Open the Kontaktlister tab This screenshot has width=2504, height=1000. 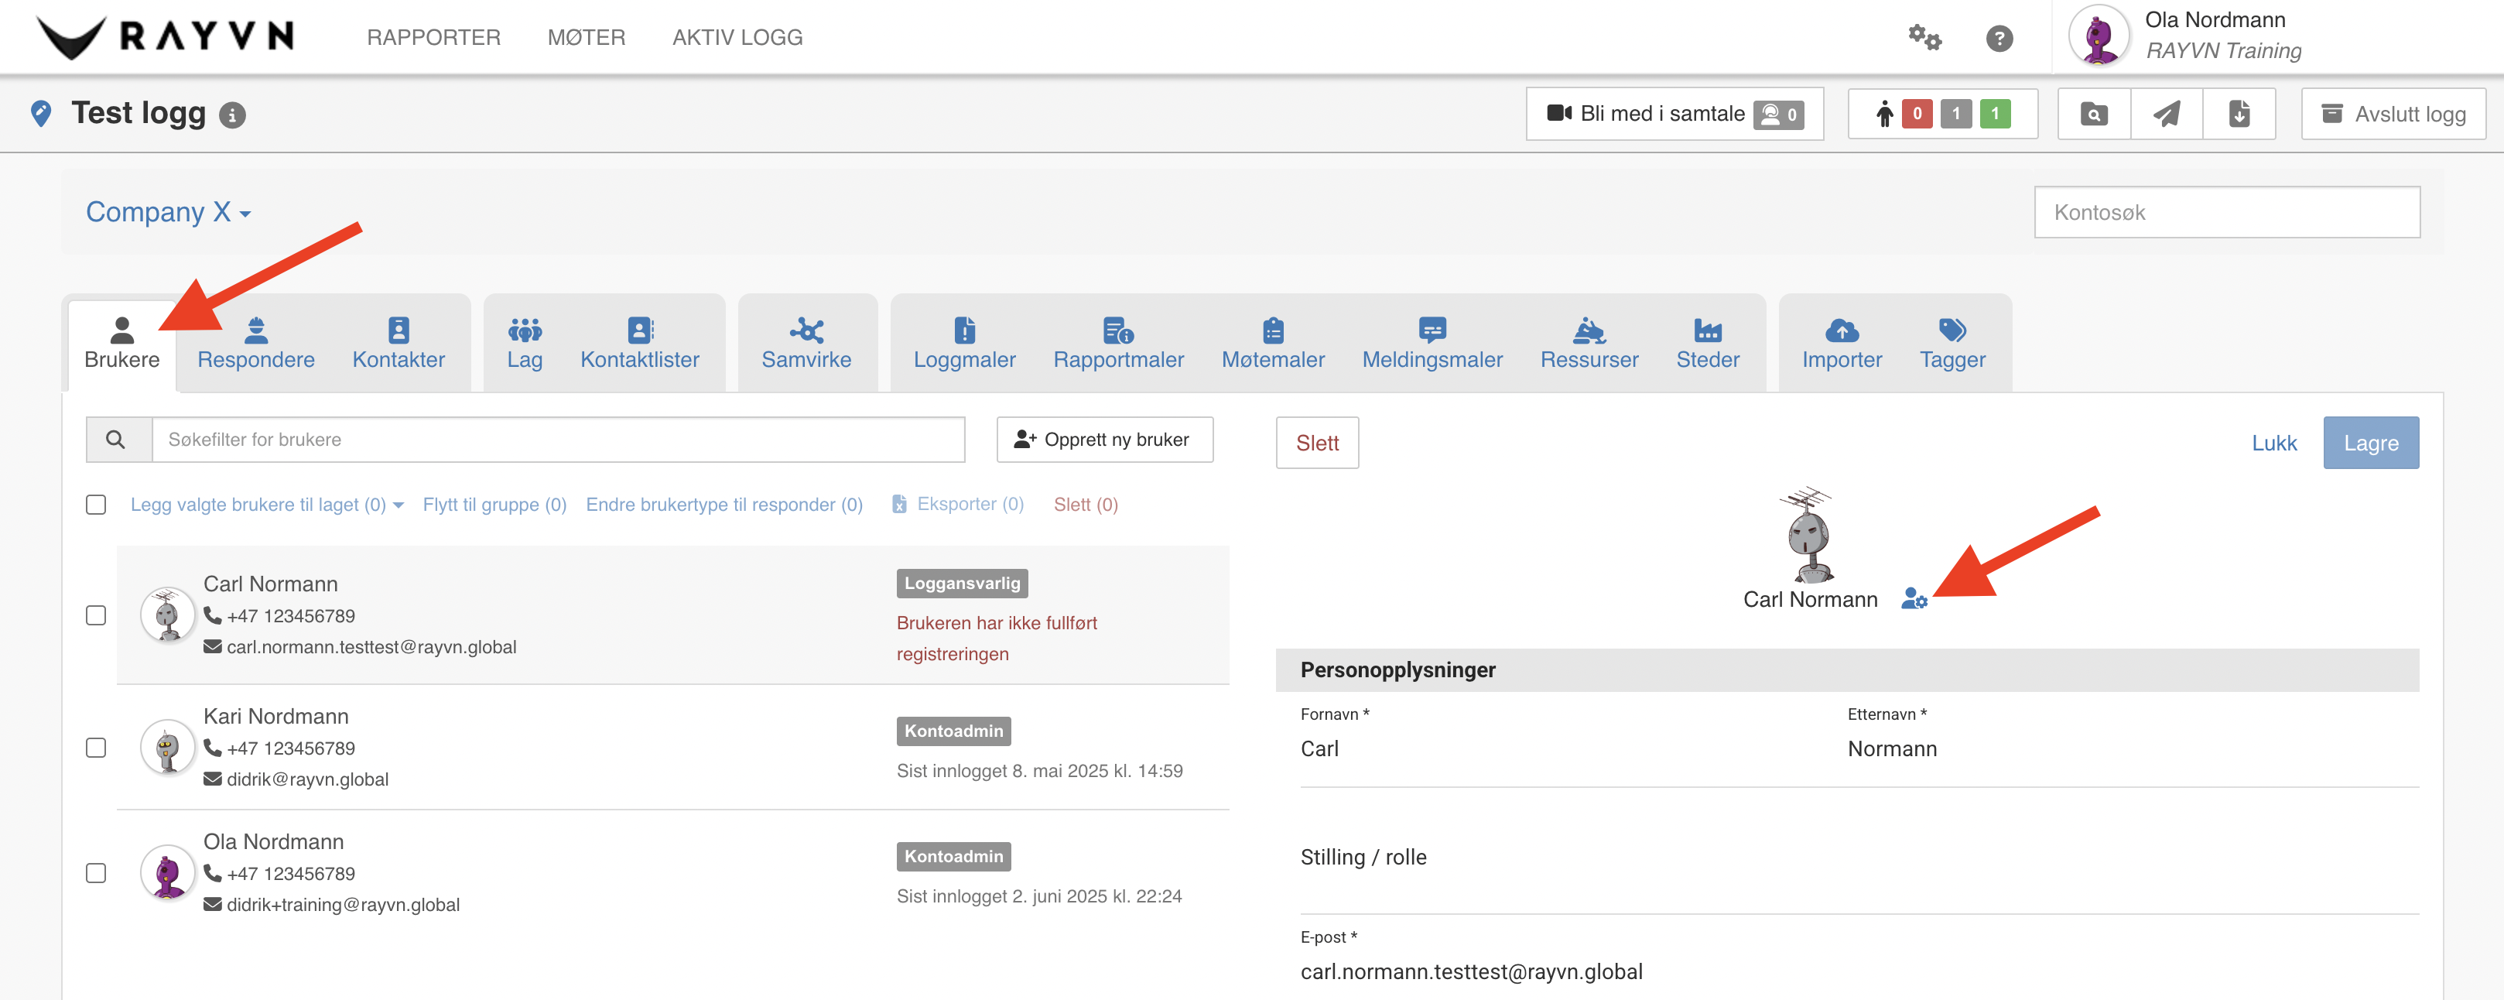[640, 344]
